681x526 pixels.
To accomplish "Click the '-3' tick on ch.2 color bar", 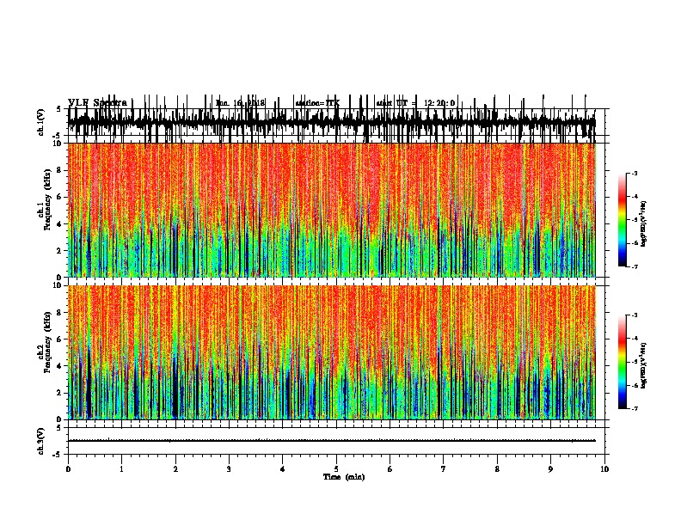I will pyautogui.click(x=634, y=315).
